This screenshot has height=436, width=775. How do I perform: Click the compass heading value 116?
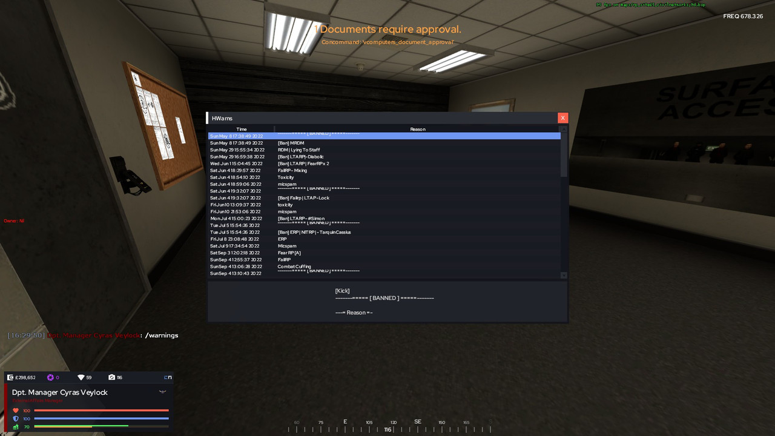[x=387, y=430]
